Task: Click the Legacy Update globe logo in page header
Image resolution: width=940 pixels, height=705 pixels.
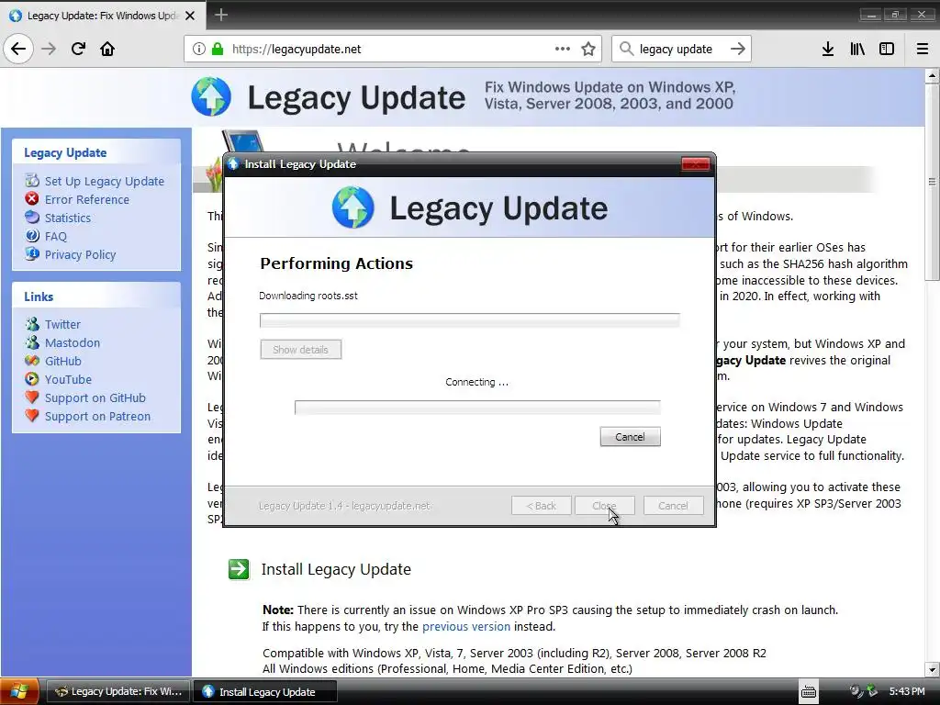Action: coord(211,96)
